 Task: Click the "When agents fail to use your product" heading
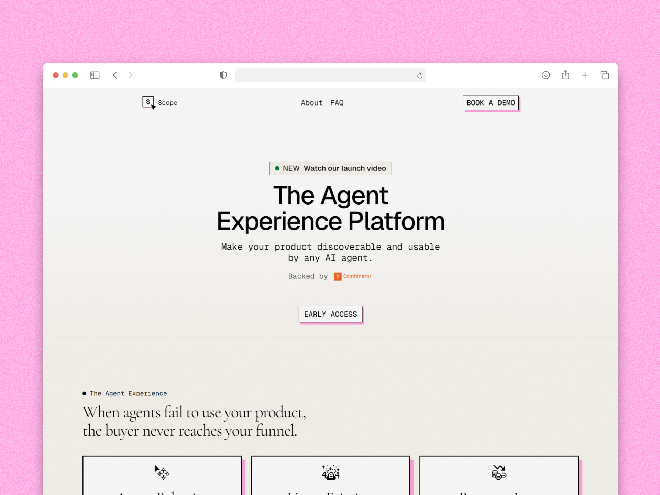click(x=194, y=421)
